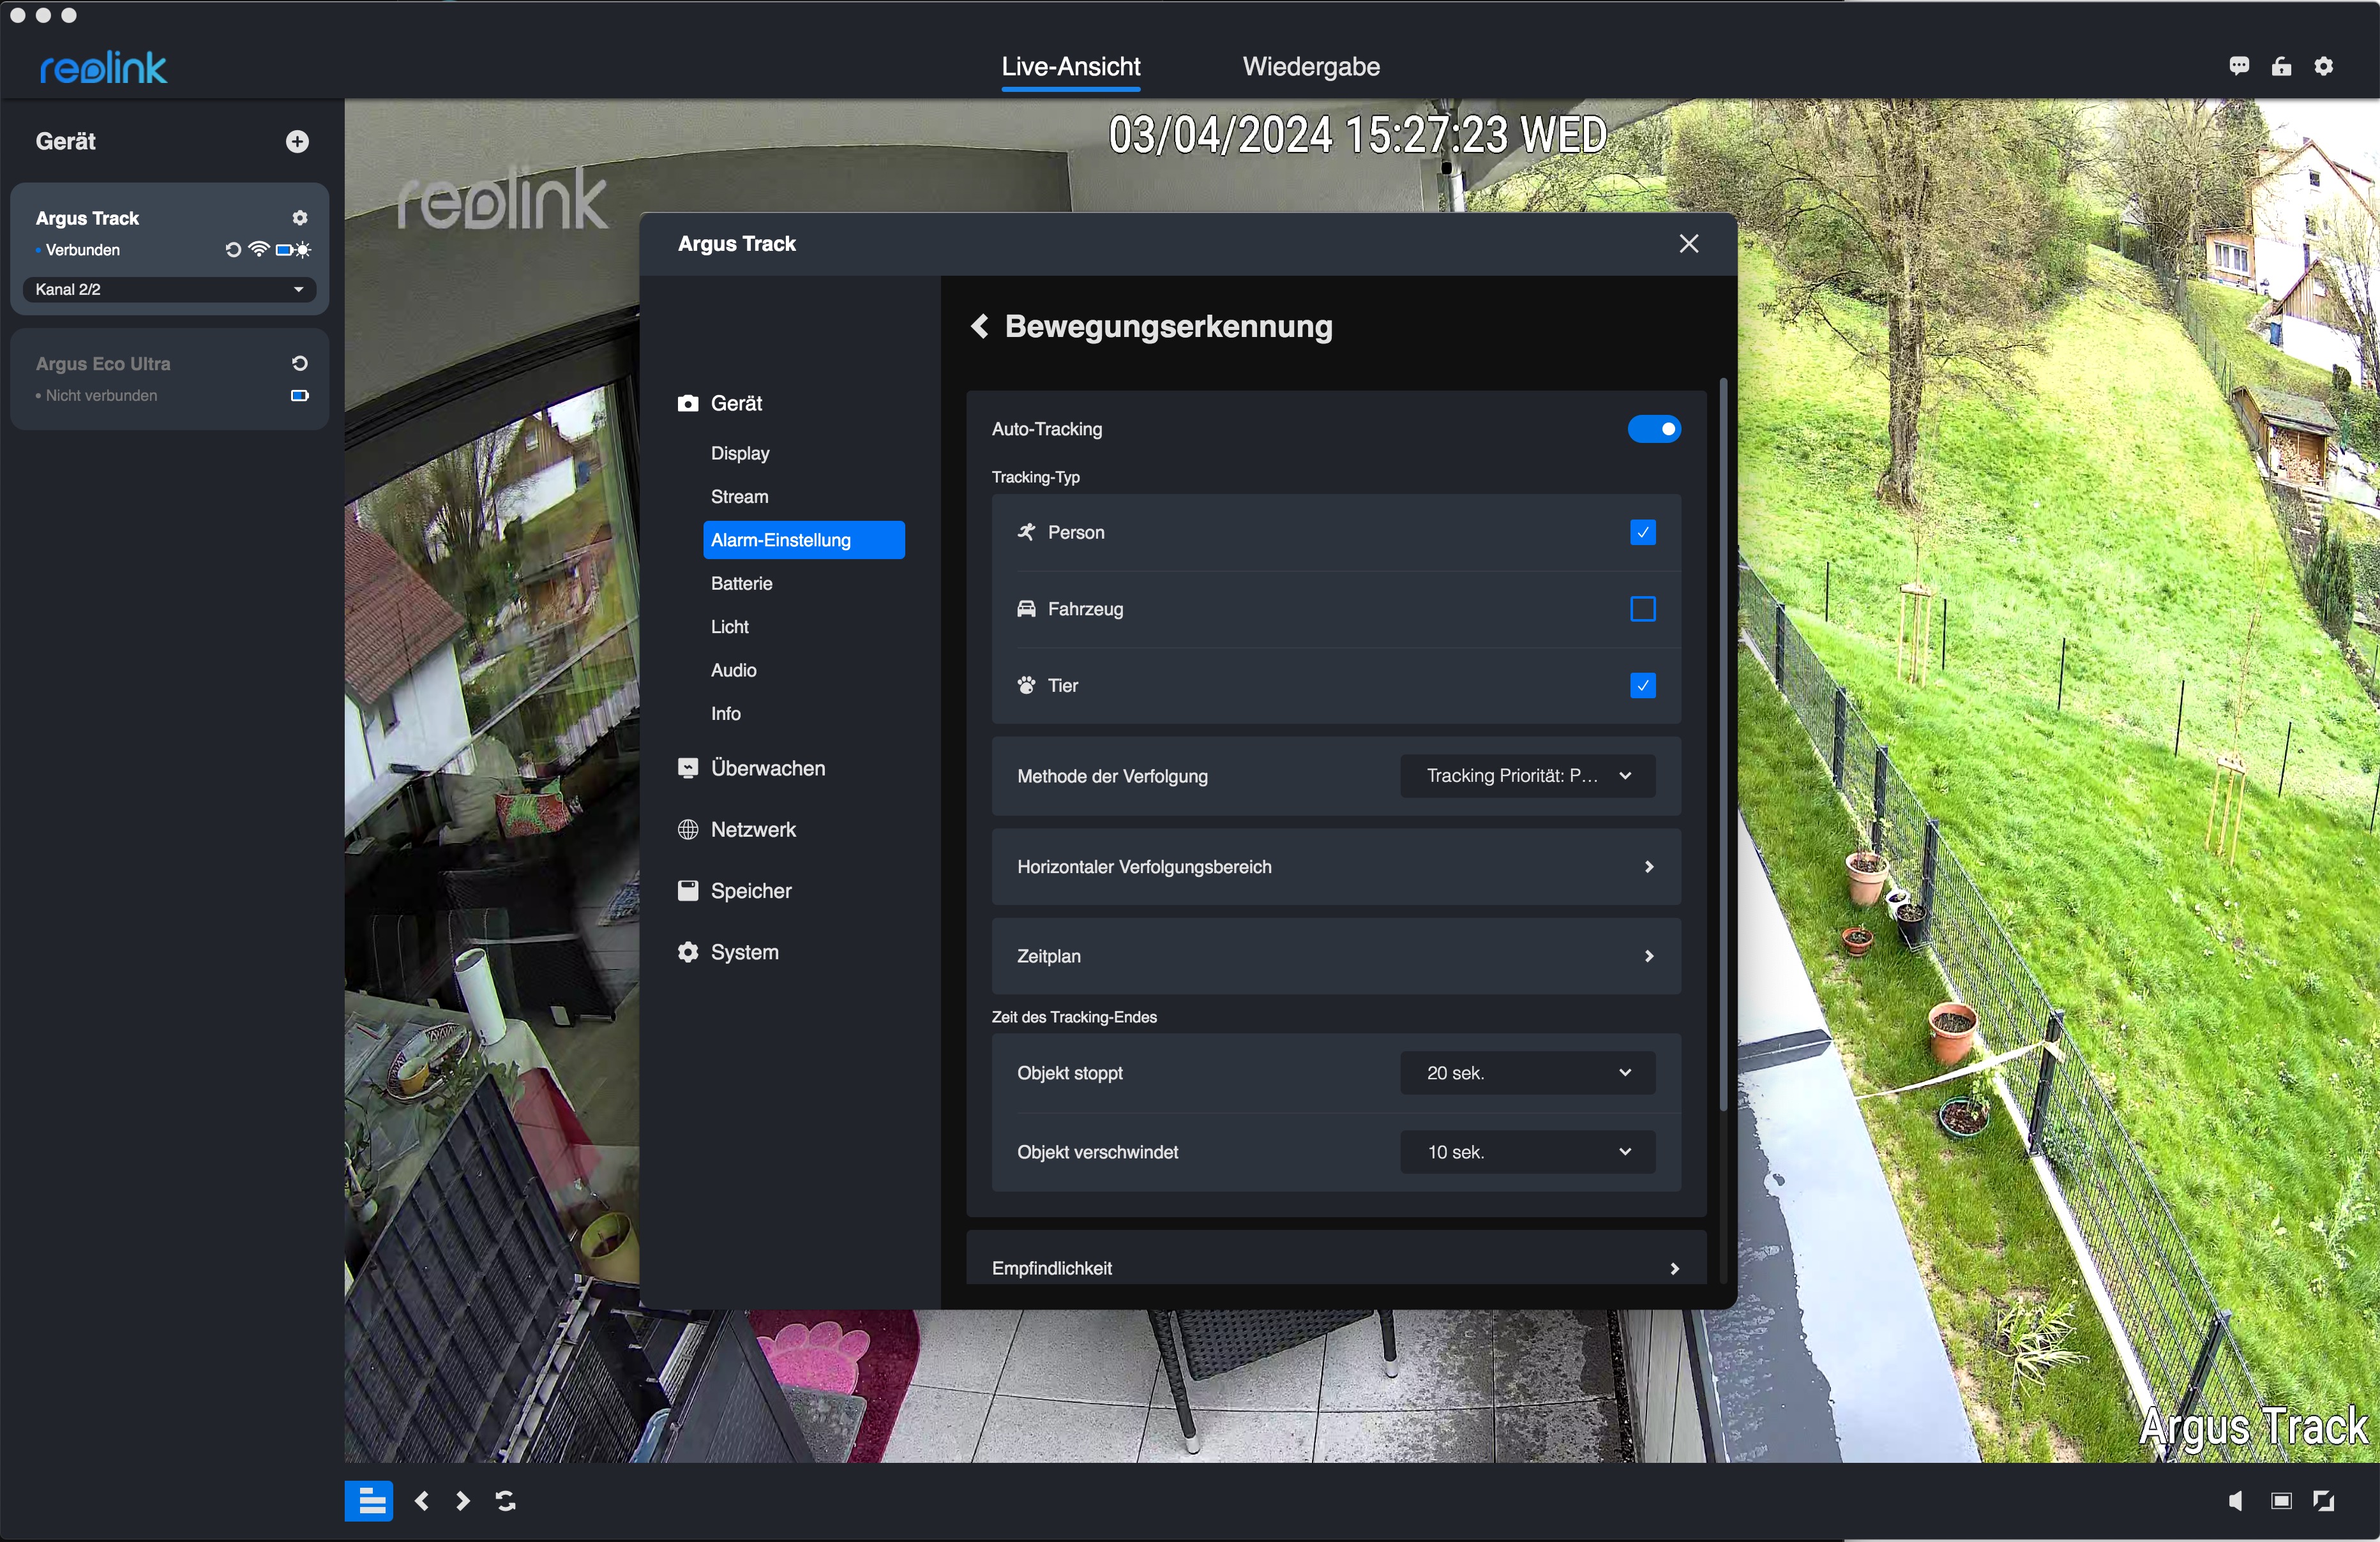Open Argus Track settings gear icon

[x=299, y=218]
